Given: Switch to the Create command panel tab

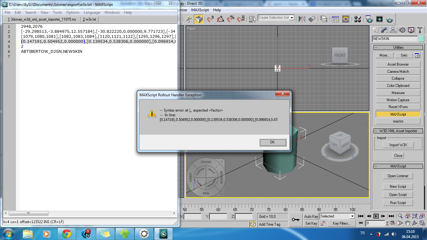Looking at the screenshot, I should click(375, 30).
